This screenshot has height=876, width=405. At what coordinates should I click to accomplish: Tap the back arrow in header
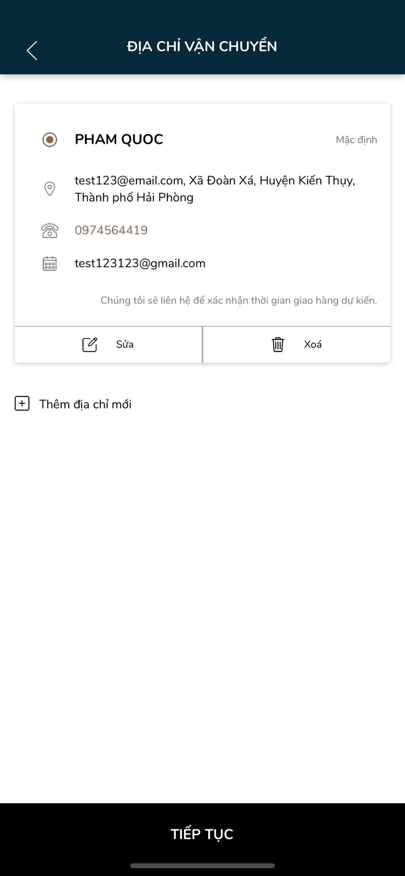click(x=32, y=50)
